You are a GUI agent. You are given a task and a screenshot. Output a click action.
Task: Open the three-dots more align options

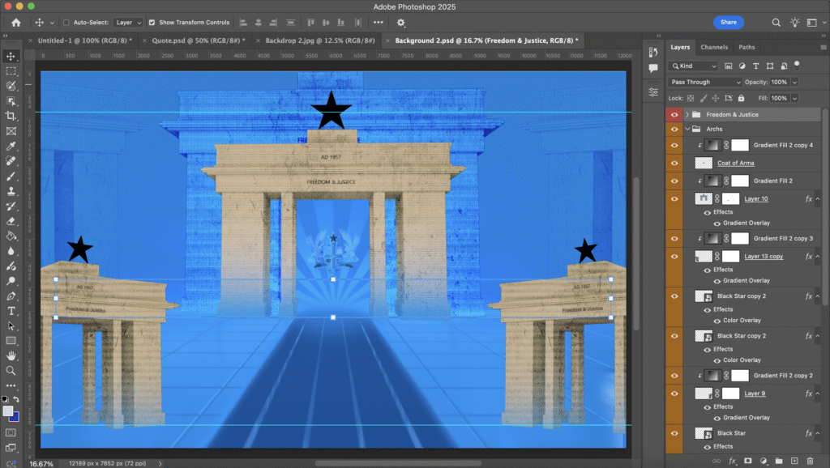pos(378,23)
